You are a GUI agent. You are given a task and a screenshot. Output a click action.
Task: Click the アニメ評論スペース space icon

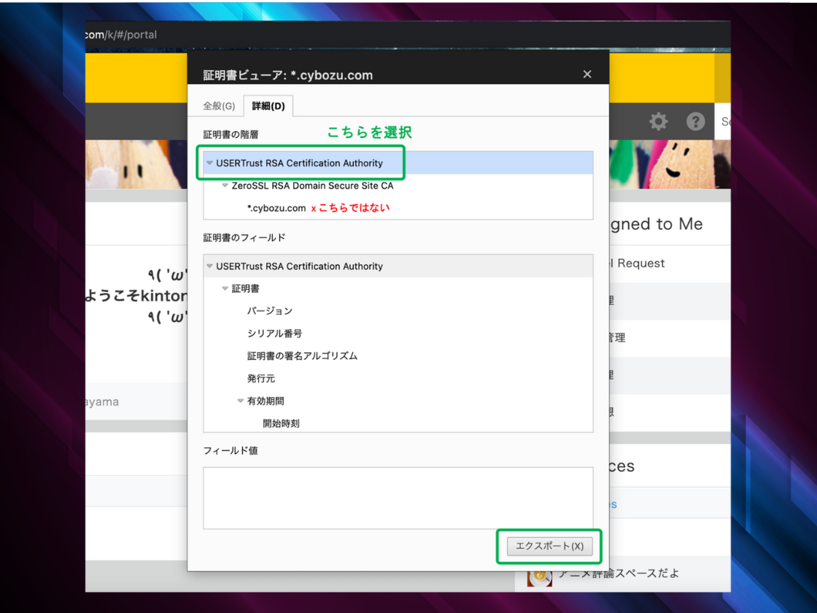[539, 576]
